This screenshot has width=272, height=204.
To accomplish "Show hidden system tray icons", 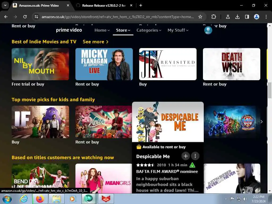I will pyautogui.click(x=226, y=199).
